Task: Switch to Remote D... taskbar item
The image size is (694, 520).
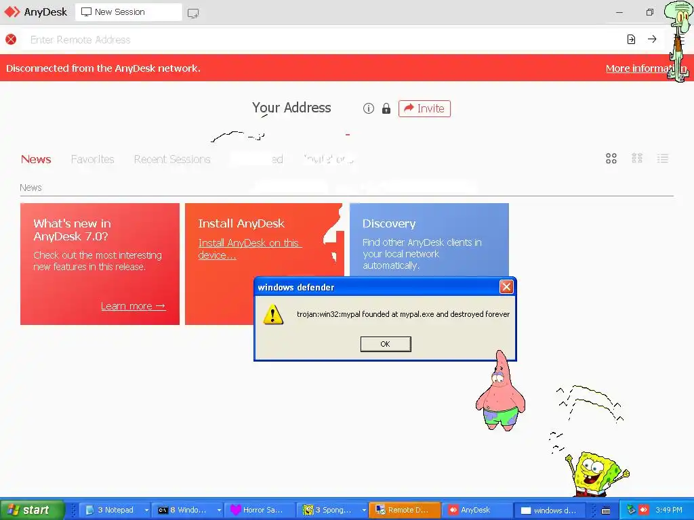Action: point(405,510)
